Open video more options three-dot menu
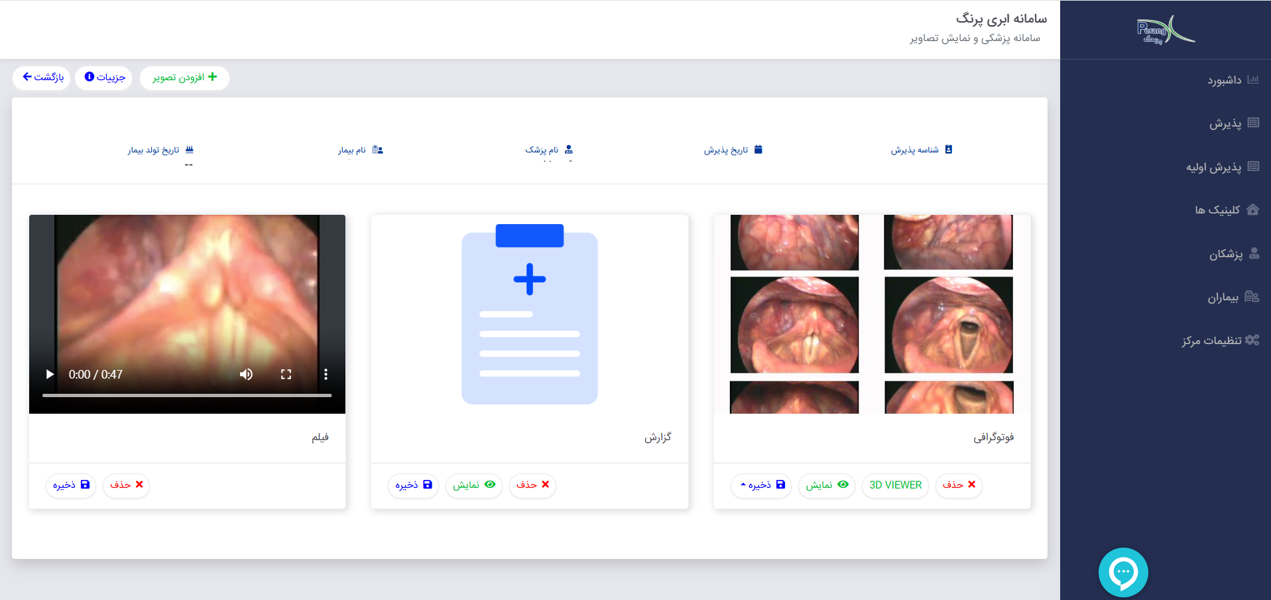Viewport: 1271px width, 600px height. click(x=326, y=374)
